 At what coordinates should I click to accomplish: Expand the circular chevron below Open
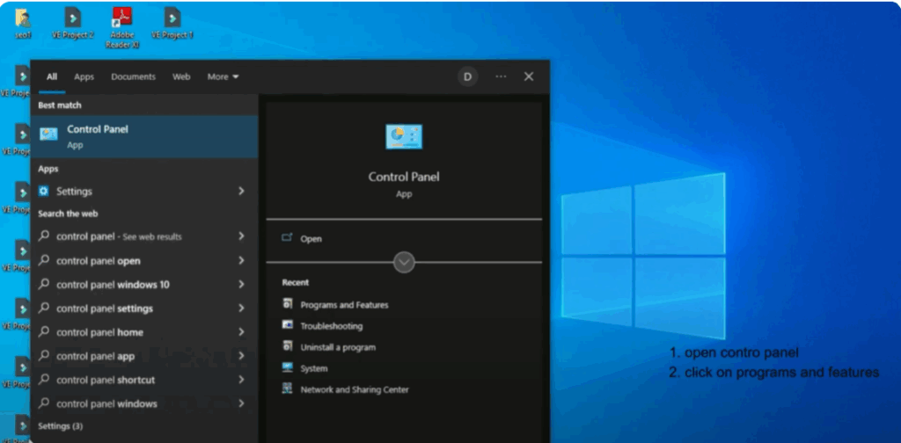[404, 262]
